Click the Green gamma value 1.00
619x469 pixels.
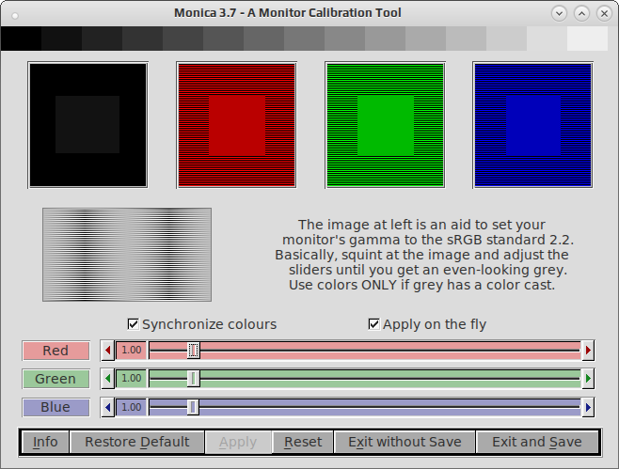tap(132, 379)
